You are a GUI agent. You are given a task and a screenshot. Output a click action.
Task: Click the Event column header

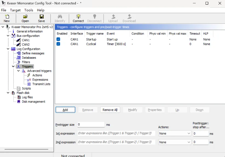[x=118, y=34]
